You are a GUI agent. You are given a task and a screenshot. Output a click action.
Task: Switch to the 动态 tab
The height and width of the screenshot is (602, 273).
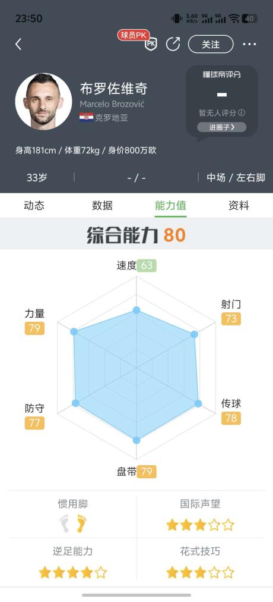34,205
